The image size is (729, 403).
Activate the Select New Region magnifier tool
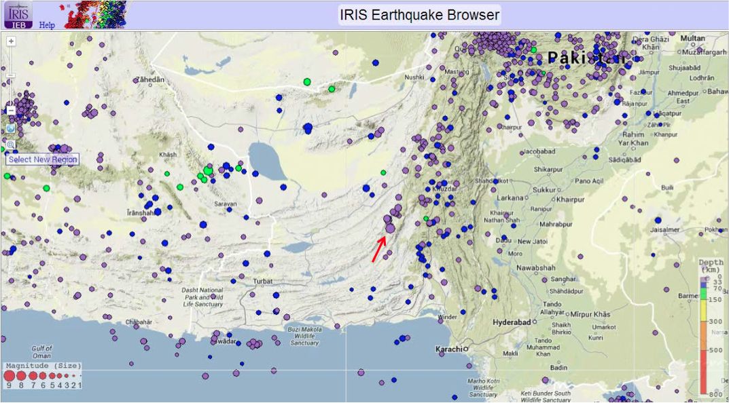click(10, 145)
